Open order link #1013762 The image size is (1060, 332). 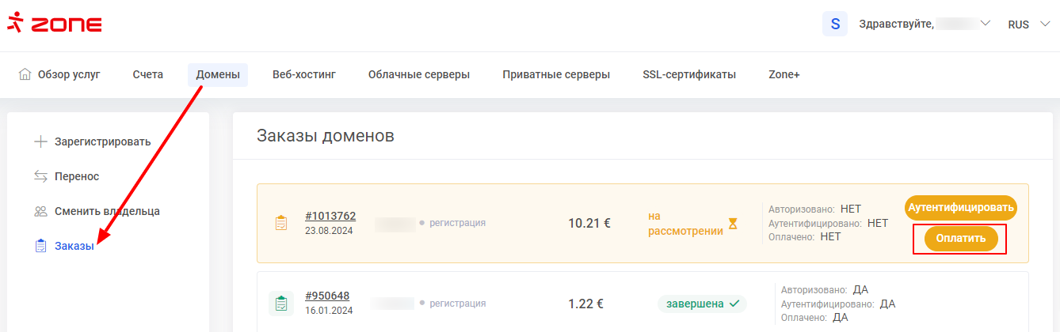coord(330,216)
